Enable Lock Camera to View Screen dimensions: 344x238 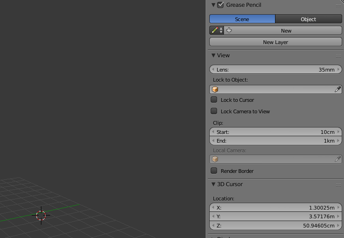coord(214,111)
